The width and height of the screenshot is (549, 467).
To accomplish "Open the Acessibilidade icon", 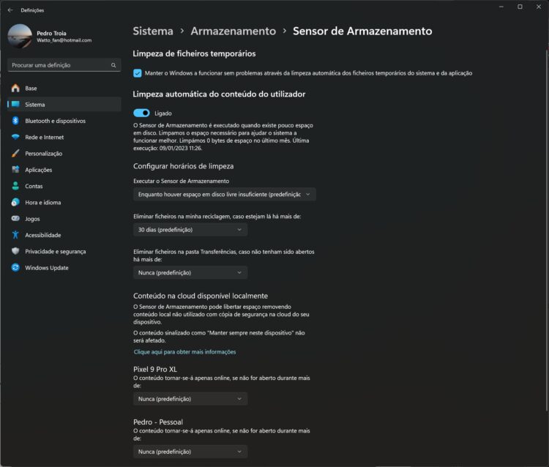I will (x=15, y=235).
